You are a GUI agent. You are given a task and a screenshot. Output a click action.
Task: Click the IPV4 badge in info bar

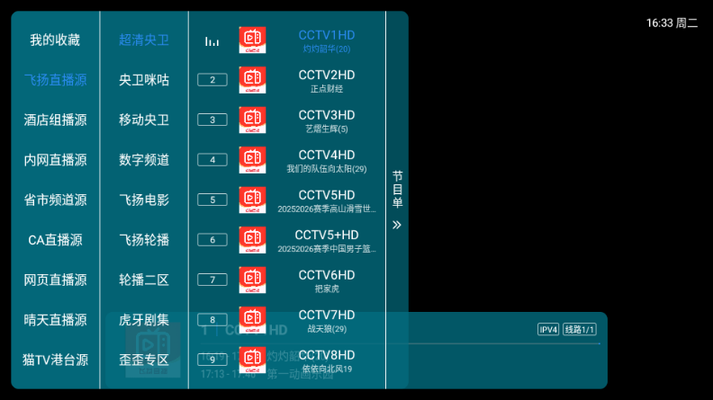548,330
